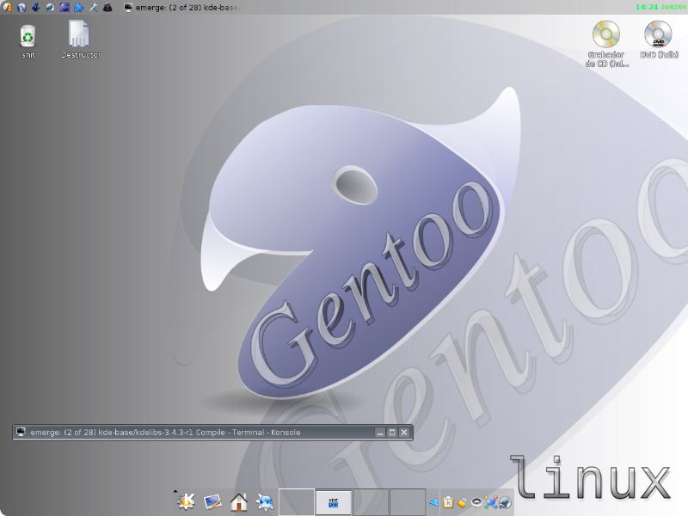Screen dimensions: 688x516
Task: Switch to the third virtual desktop in pager
Action: point(371,502)
